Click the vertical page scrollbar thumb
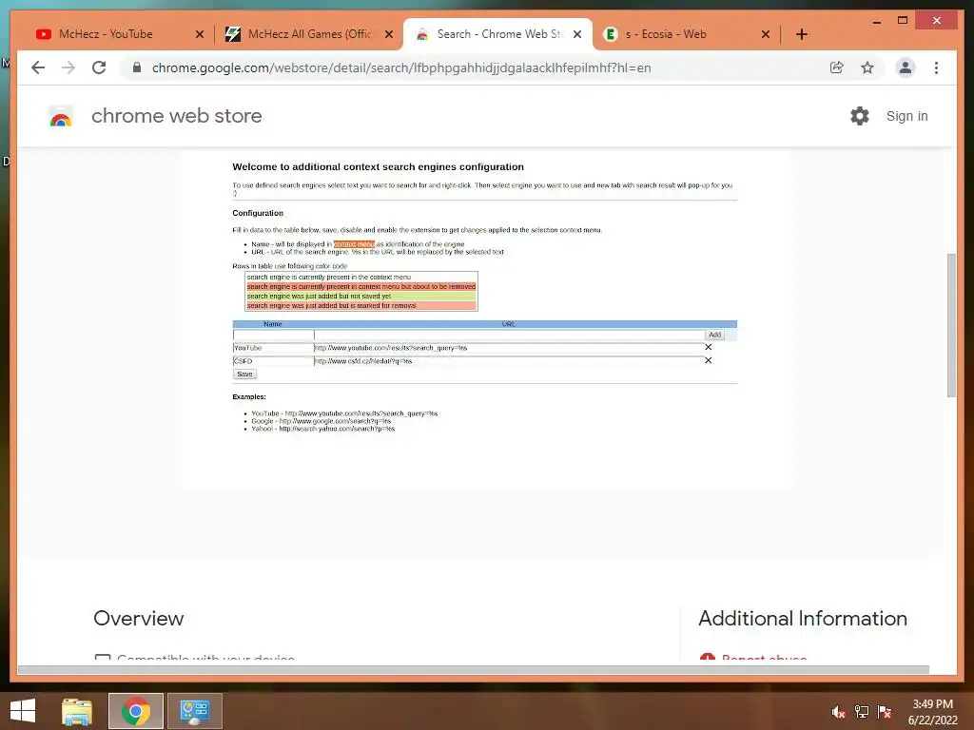974x730 pixels. tap(951, 325)
